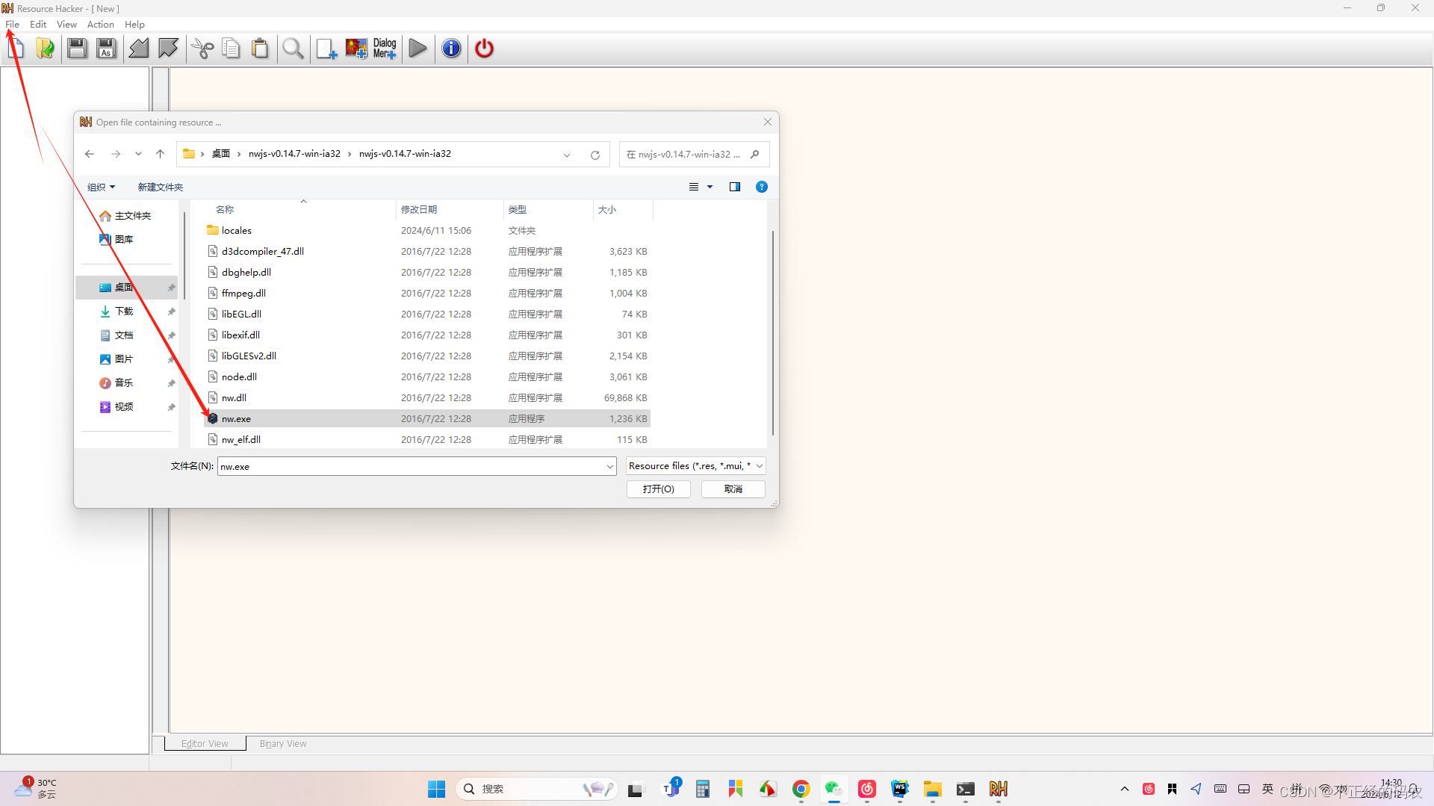Switch to the Binary View tab

(283, 744)
